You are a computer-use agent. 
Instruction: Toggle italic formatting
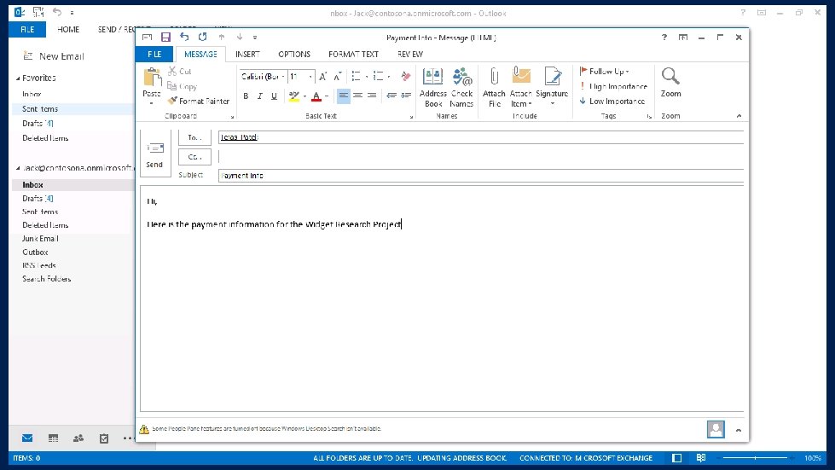[x=260, y=96]
